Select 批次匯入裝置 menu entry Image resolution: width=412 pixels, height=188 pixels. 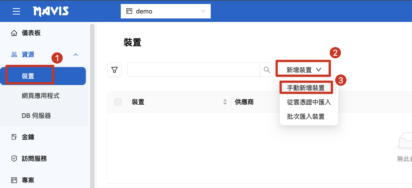[x=306, y=116]
